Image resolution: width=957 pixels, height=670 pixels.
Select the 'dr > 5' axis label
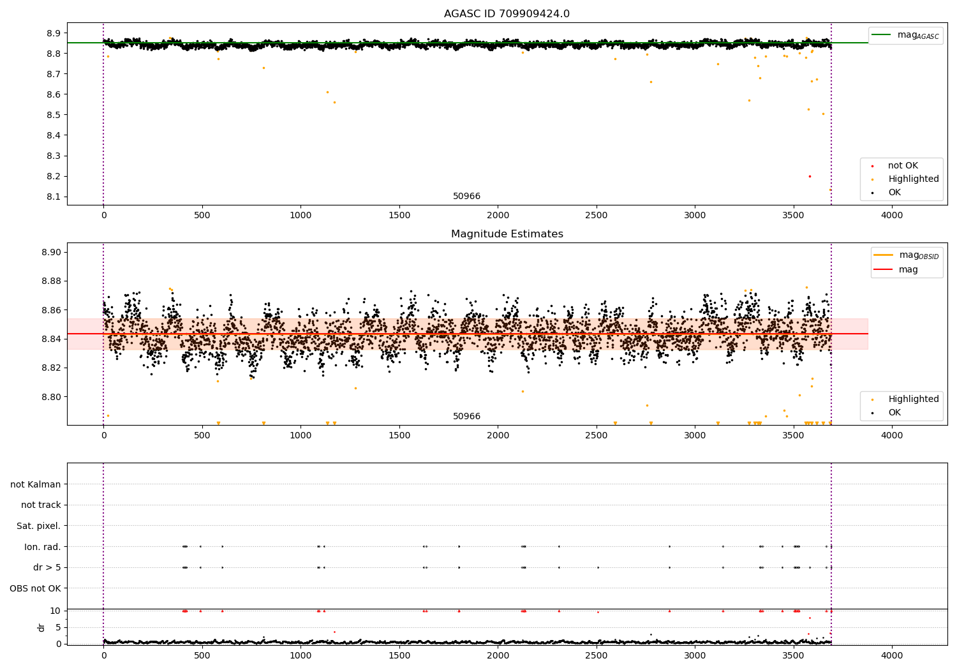point(47,568)
